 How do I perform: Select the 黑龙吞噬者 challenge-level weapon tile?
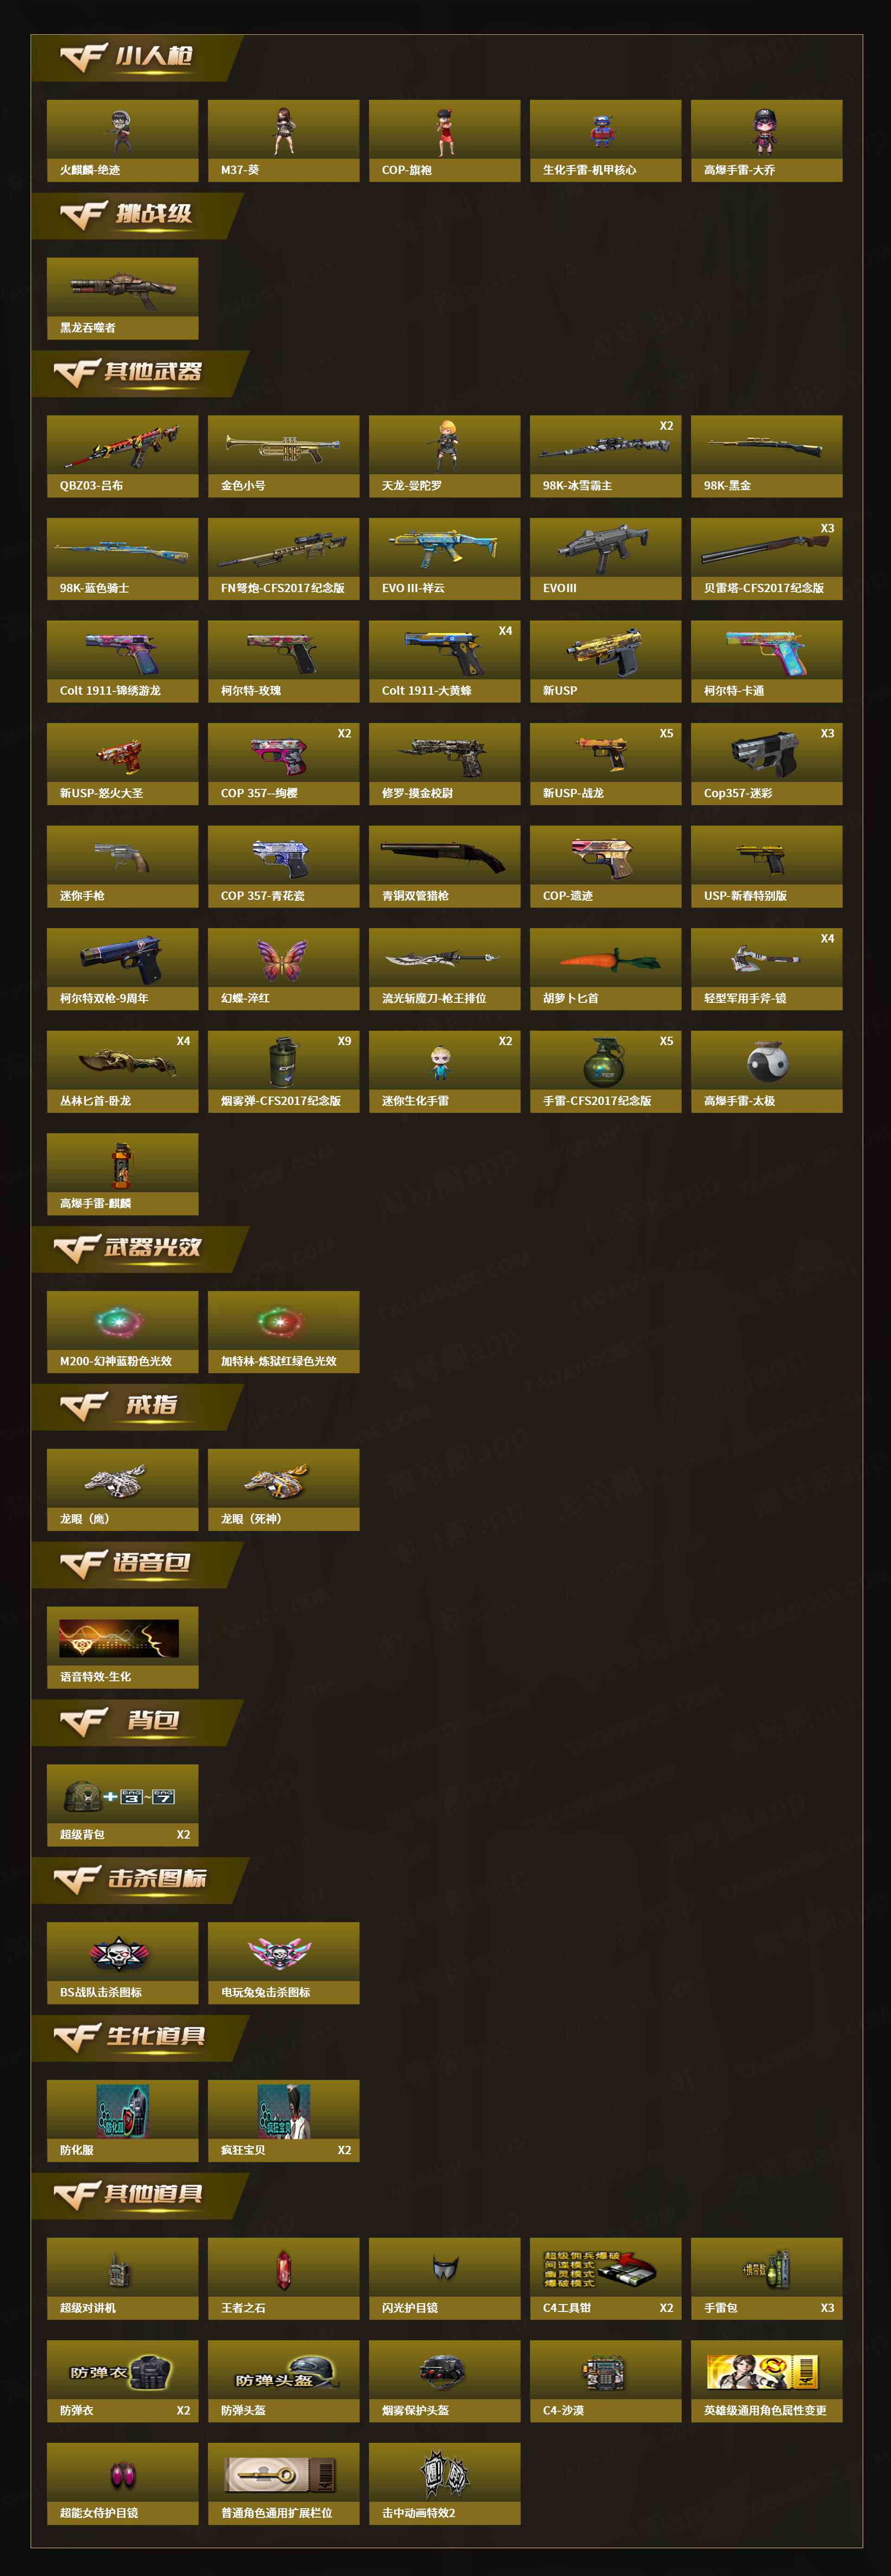(122, 298)
